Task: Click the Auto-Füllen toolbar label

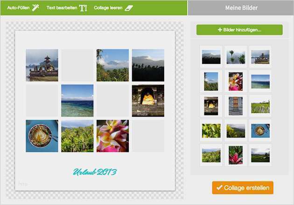Action: [x=18, y=8]
